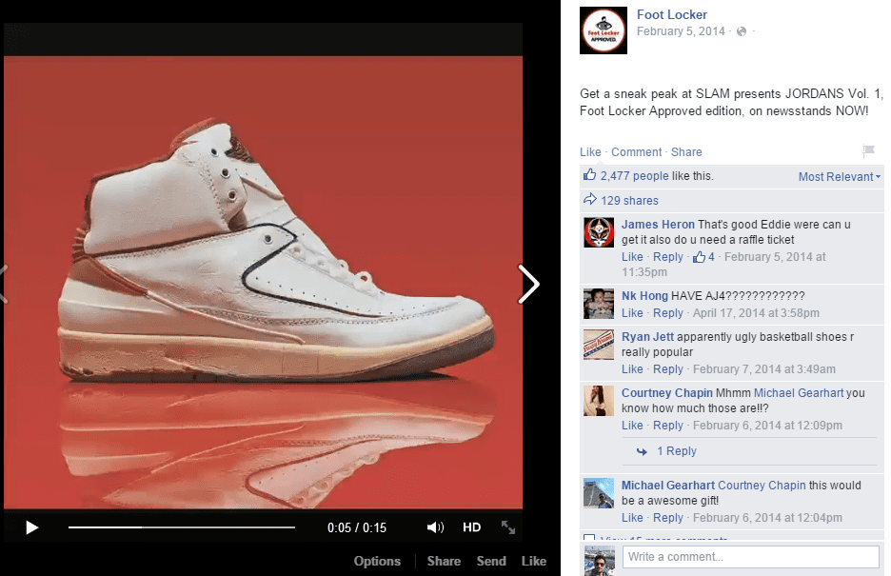Open the April 17, 2014 comment timestamp

(x=756, y=313)
